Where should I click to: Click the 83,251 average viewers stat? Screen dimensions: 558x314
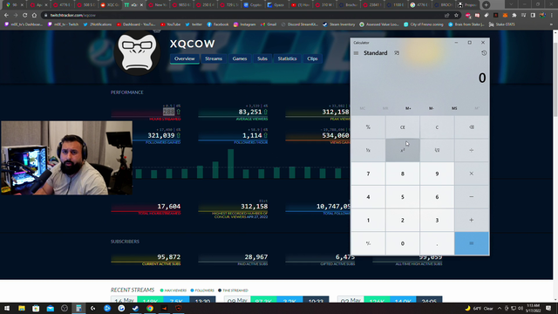tap(250, 112)
